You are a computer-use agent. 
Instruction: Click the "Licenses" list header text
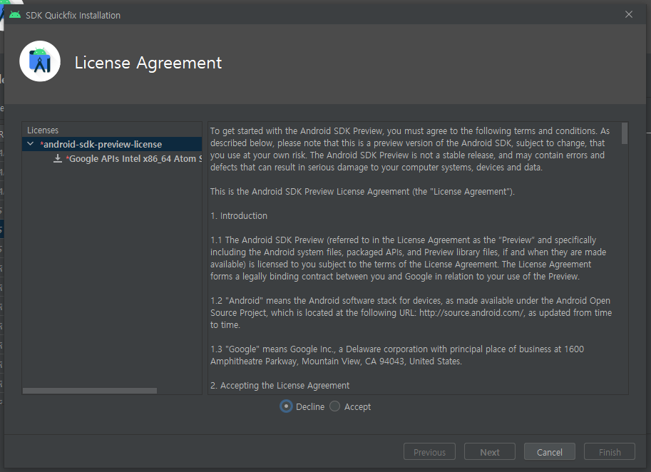click(43, 130)
